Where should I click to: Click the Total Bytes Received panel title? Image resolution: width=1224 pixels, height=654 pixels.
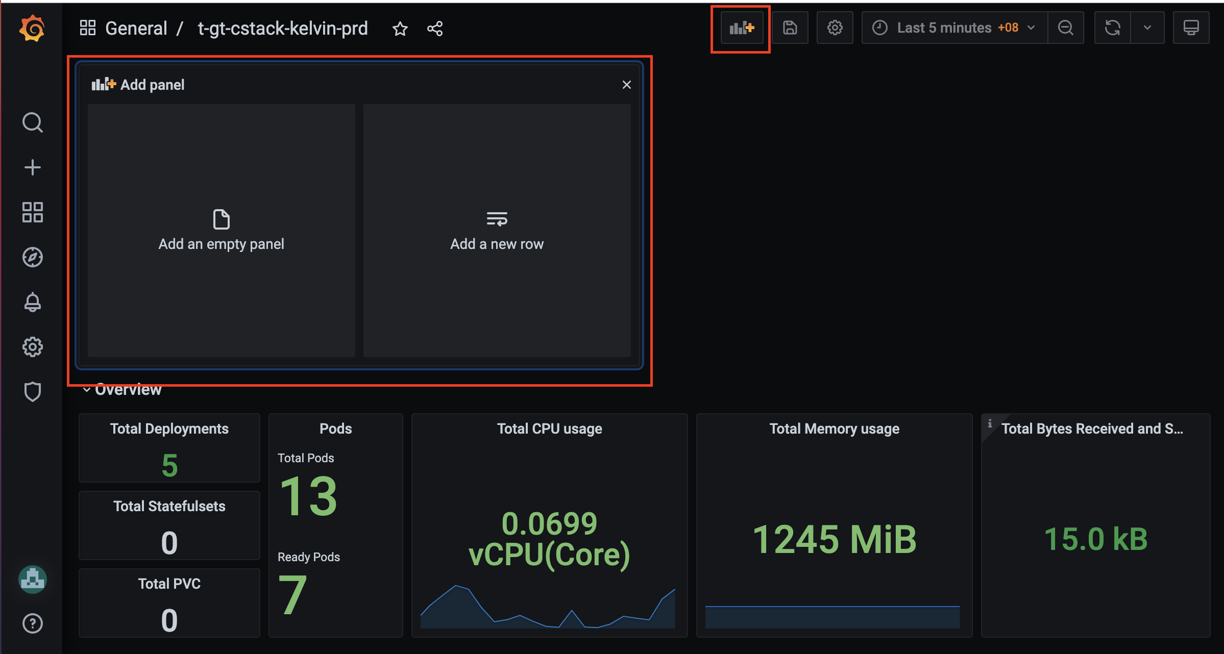tap(1092, 429)
